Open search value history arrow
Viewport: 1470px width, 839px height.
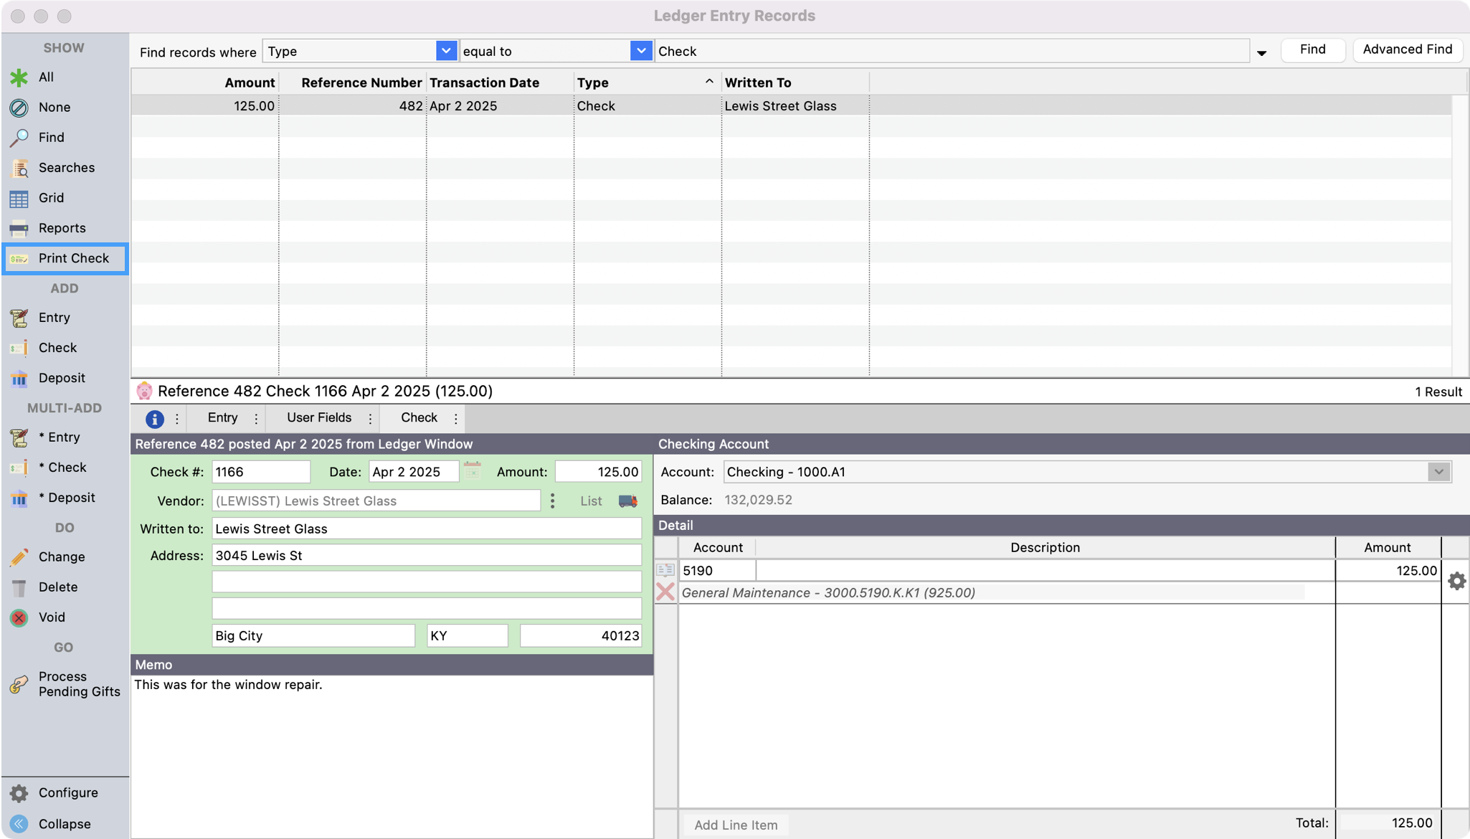coord(1261,52)
